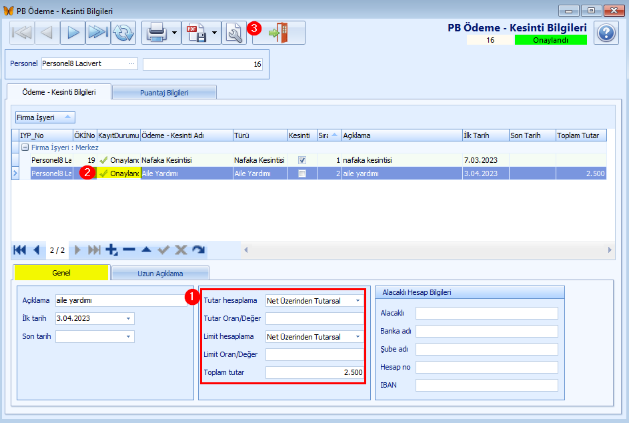The height and width of the screenshot is (423, 629).
Task: Open the wrench settings tool
Action: [x=234, y=33]
